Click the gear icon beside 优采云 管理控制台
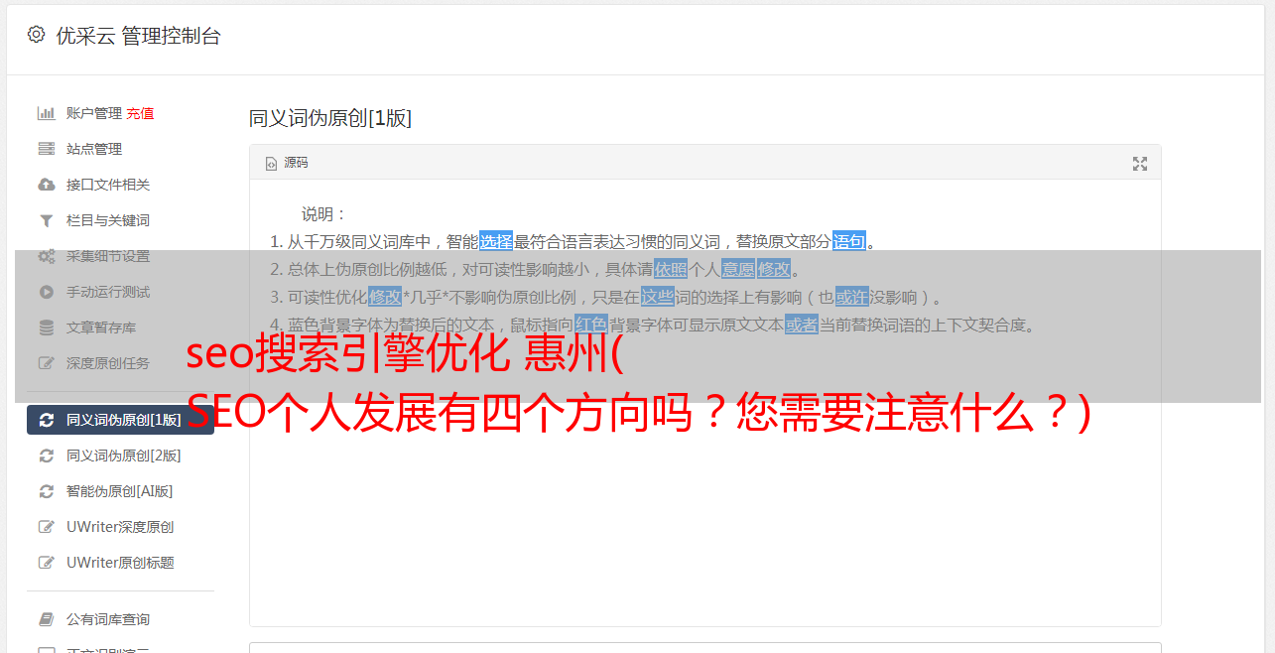Screen dimensions: 1275x653 pyautogui.click(x=36, y=35)
